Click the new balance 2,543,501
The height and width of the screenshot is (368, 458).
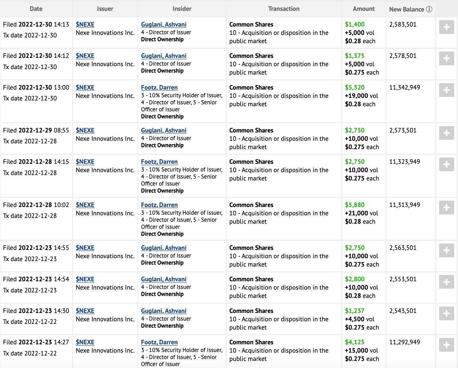[403, 311]
